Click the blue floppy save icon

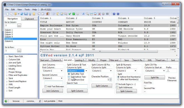coord(26,14)
